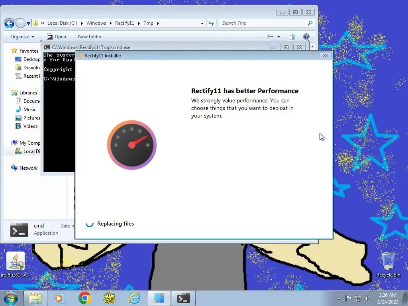Open the Recycle Bin desktop icon
The width and height of the screenshot is (408, 306).
tap(388, 265)
